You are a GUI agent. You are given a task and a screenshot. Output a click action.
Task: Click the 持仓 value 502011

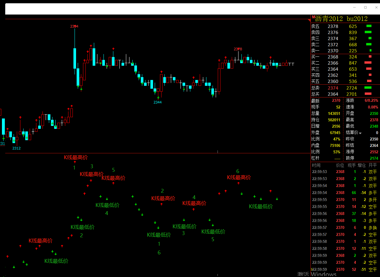click(334, 120)
